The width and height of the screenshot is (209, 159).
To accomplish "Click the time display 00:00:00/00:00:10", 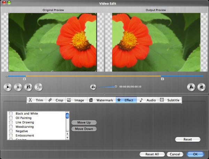I will pyautogui.click(x=130, y=86).
